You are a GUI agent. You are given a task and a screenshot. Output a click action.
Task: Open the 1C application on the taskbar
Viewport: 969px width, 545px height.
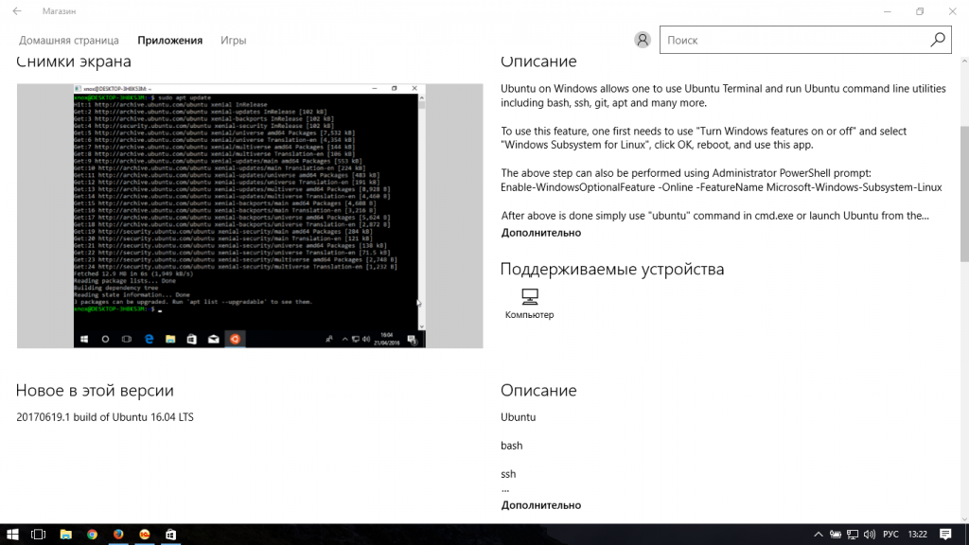[x=145, y=535]
